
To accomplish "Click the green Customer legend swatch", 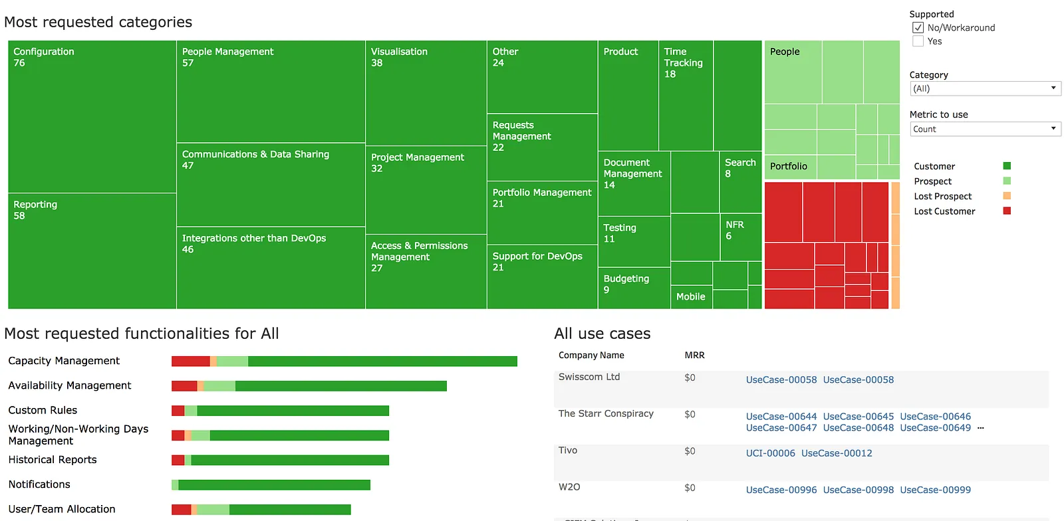I will pyautogui.click(x=1007, y=166).
